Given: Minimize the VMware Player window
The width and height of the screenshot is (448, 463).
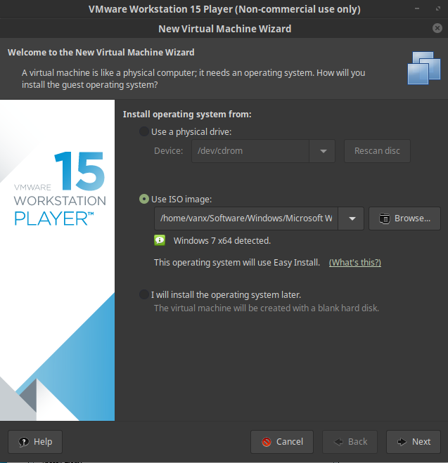Looking at the screenshot, I should (417, 9).
